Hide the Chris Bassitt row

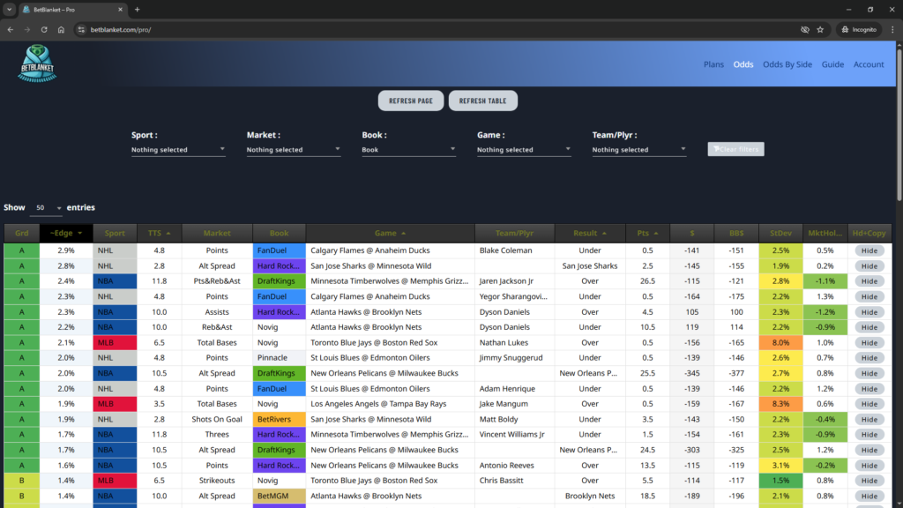869,481
